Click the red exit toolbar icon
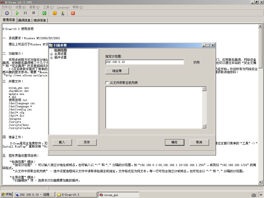Screen dimensions: 264x198 point(73,13)
